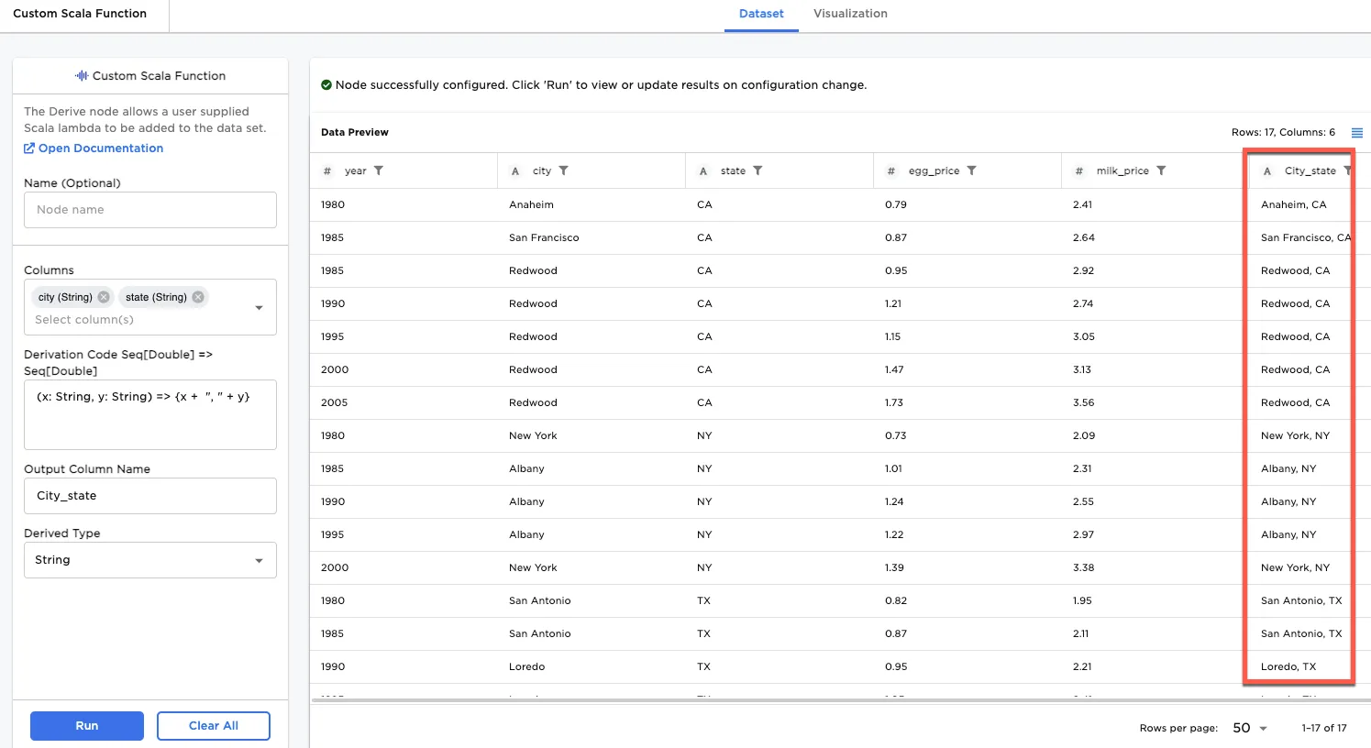This screenshot has width=1371, height=748.
Task: Select the Anaheim city cell
Action: coord(531,204)
